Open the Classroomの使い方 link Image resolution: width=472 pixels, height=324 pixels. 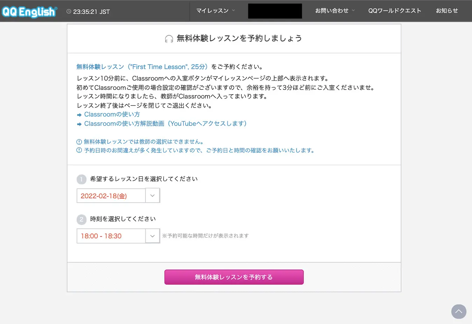pyautogui.click(x=112, y=114)
